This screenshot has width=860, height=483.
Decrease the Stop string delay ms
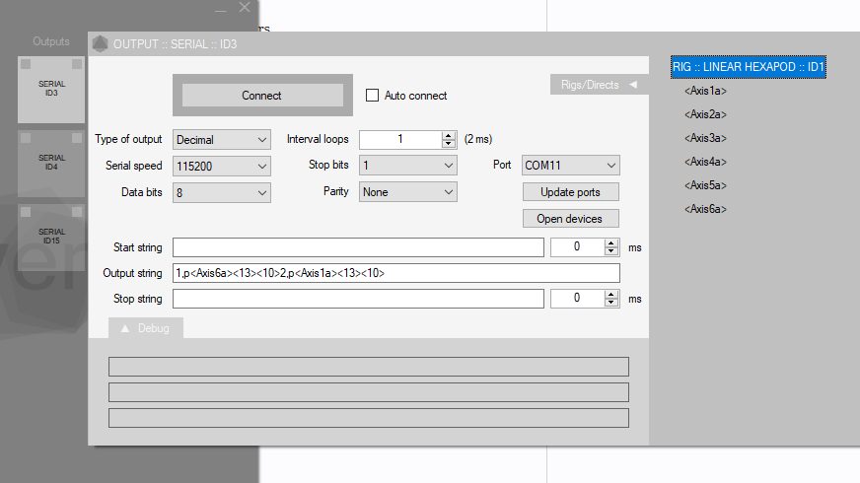pos(611,303)
